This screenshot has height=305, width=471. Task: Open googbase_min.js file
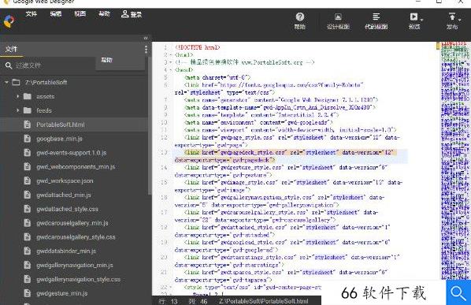(x=60, y=139)
